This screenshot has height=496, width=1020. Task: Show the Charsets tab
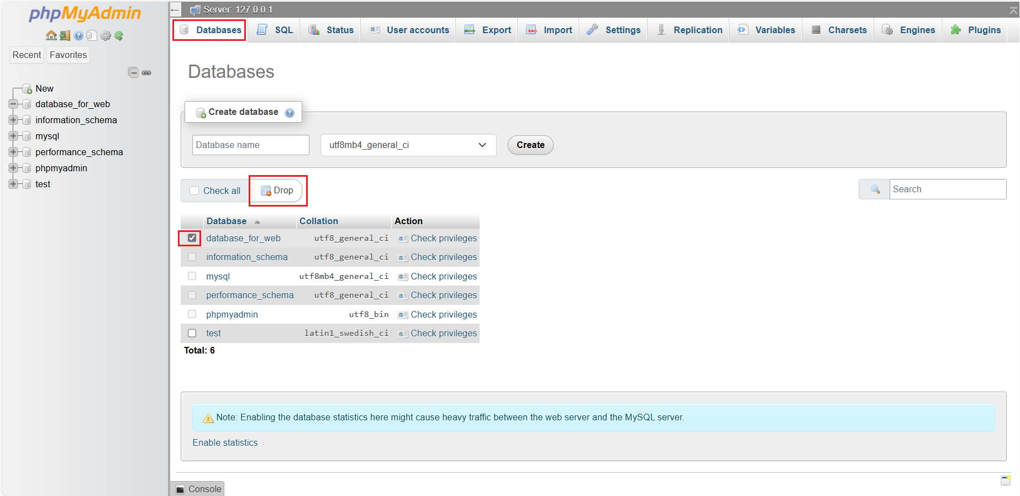pos(839,30)
